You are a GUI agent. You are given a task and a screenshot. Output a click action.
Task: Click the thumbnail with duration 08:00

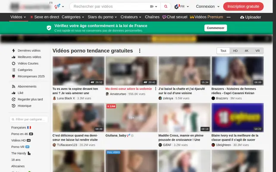pyautogui.click(x=238, y=71)
